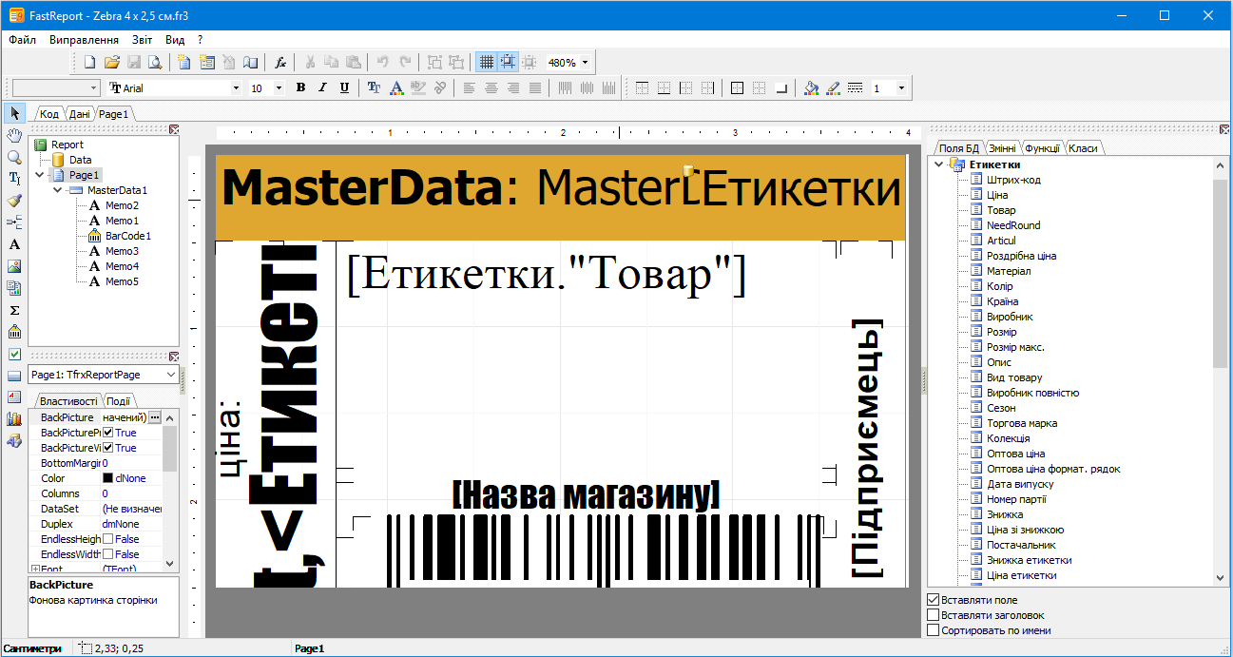Image resolution: width=1233 pixels, height=657 pixels.
Task: Toggle the grid display button
Action: [x=486, y=62]
